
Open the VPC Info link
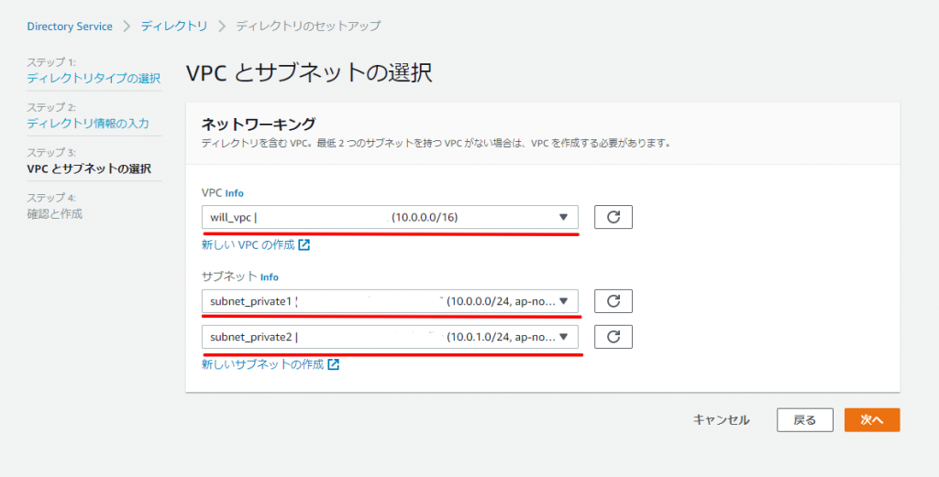tap(234, 193)
